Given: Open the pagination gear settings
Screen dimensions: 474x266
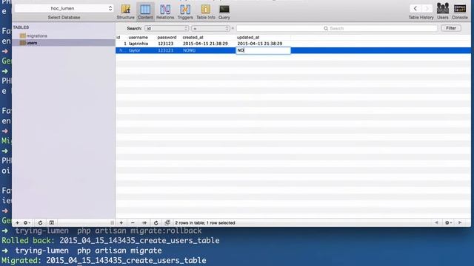Looking at the screenshot, I should pyautogui.click(x=448, y=223).
